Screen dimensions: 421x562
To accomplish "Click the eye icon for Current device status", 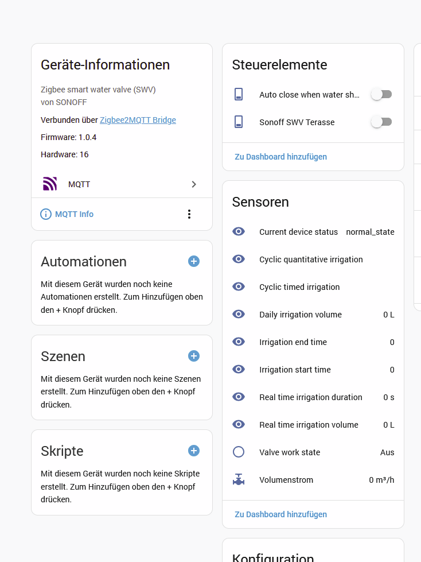I will pyautogui.click(x=239, y=231).
